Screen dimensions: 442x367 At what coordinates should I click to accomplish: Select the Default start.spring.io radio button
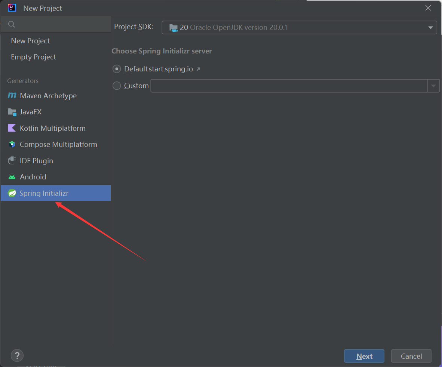point(117,69)
